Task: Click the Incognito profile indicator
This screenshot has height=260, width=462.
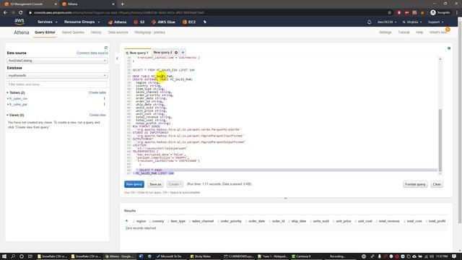Action: (x=440, y=13)
